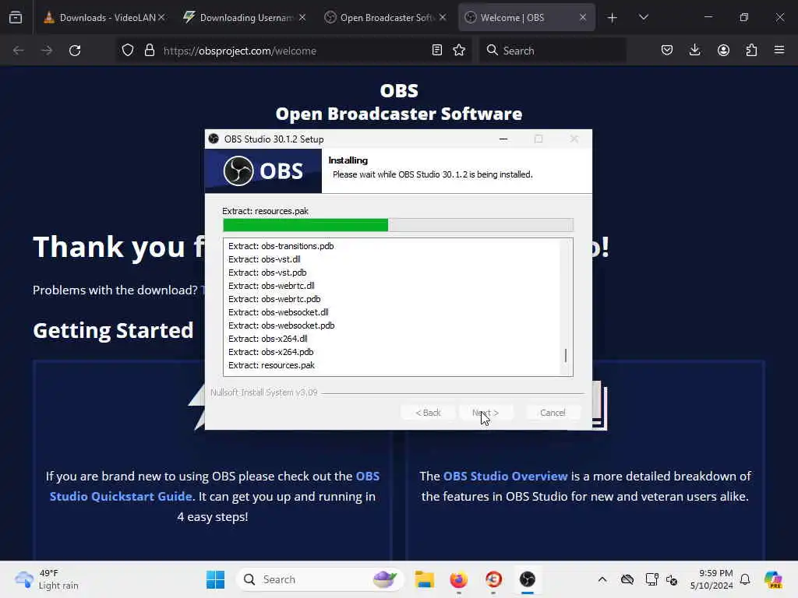
Task: Open Firefox from the taskbar
Action: pos(458,579)
